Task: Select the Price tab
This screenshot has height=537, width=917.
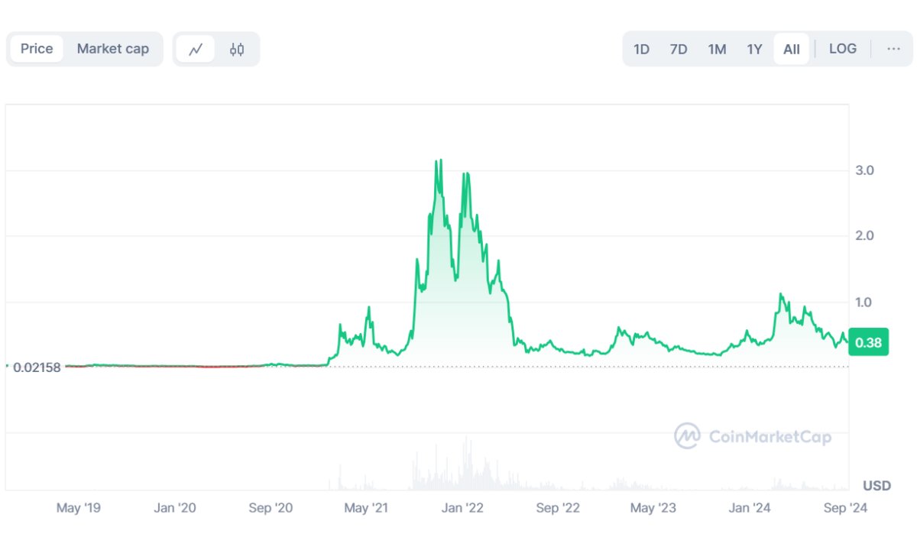Action: [x=37, y=49]
